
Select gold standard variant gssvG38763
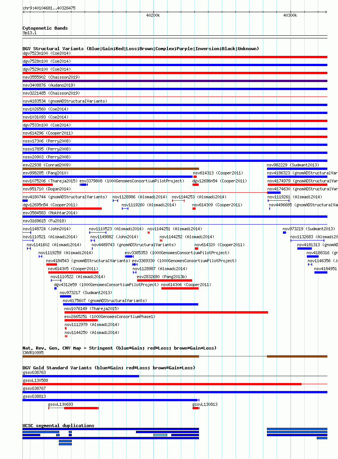[x=34, y=372]
